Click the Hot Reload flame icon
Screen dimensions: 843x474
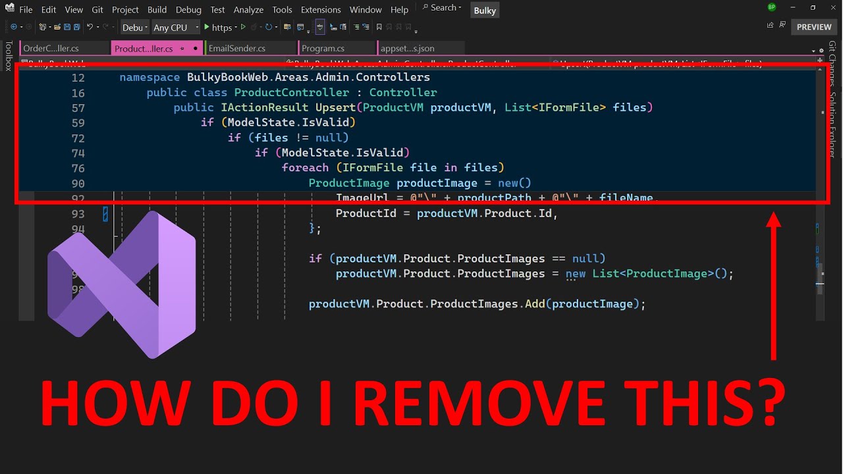[x=254, y=27]
